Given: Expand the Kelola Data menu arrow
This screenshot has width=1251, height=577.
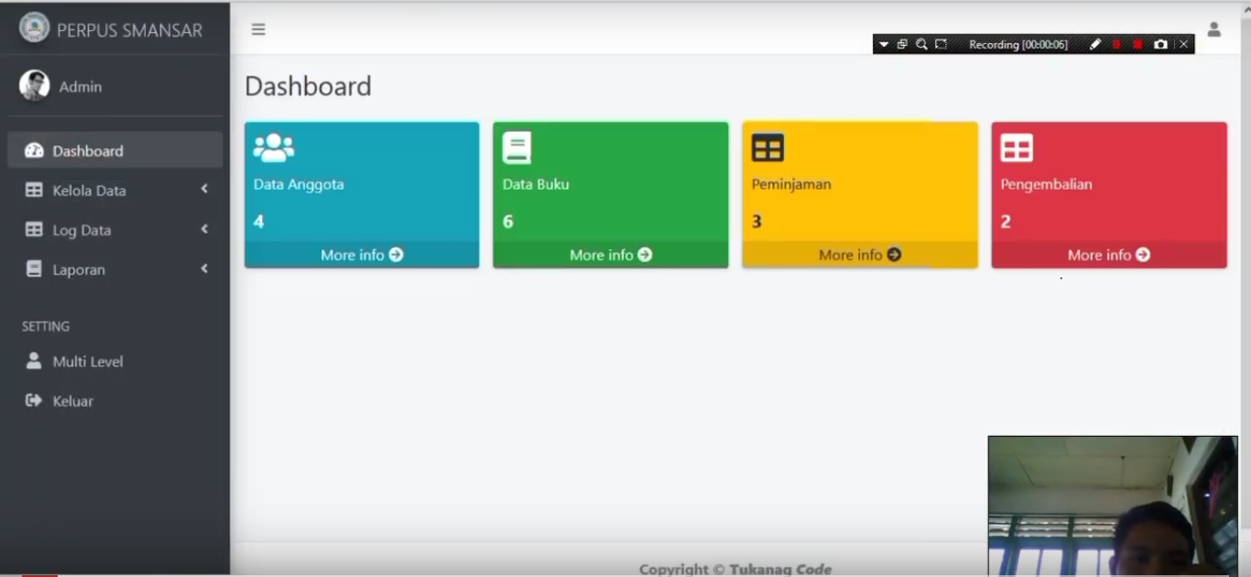Looking at the screenshot, I should [204, 189].
